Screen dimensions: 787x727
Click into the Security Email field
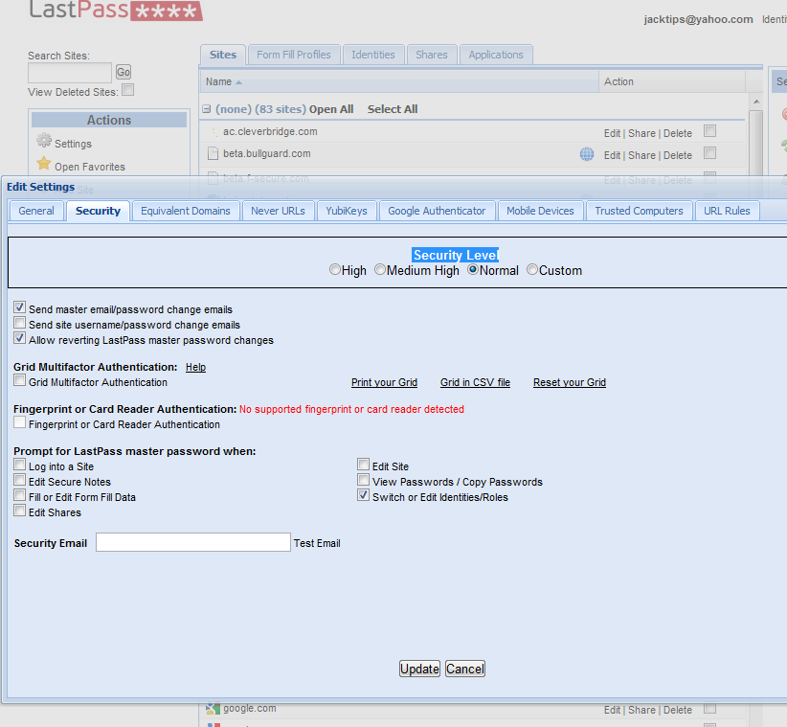click(193, 542)
